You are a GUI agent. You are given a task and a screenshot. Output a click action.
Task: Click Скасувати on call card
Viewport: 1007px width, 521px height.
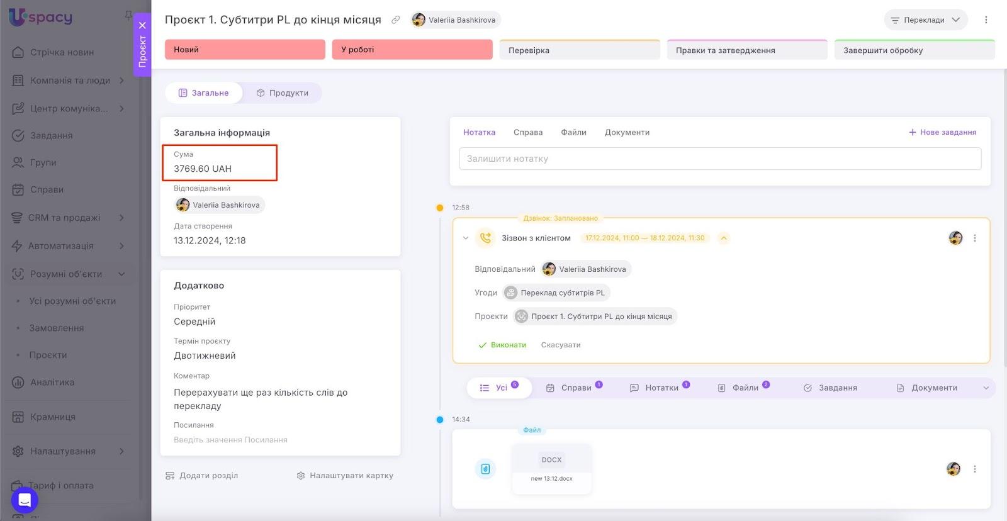561,345
